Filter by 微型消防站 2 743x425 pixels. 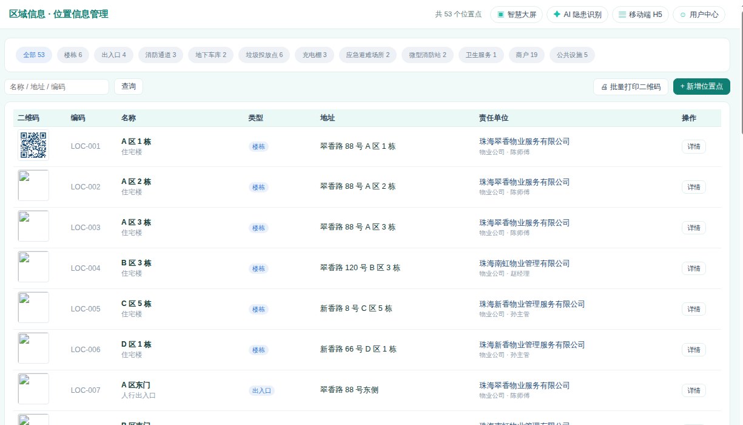[x=428, y=55]
